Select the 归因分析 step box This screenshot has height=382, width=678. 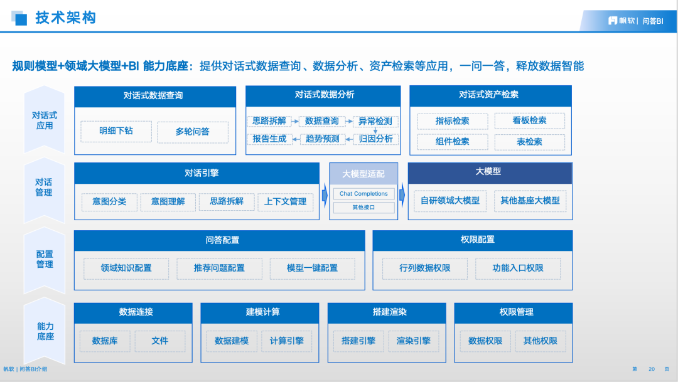point(375,139)
